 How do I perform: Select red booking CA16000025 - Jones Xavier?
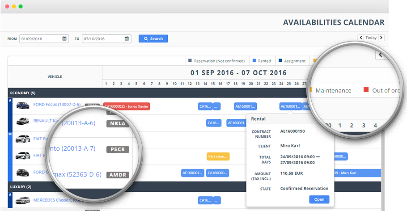(127, 106)
